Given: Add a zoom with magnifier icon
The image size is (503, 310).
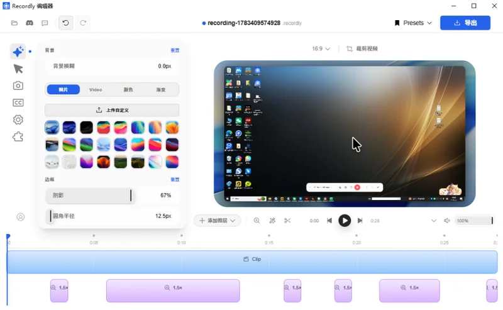Looking at the screenshot, I should (x=257, y=221).
